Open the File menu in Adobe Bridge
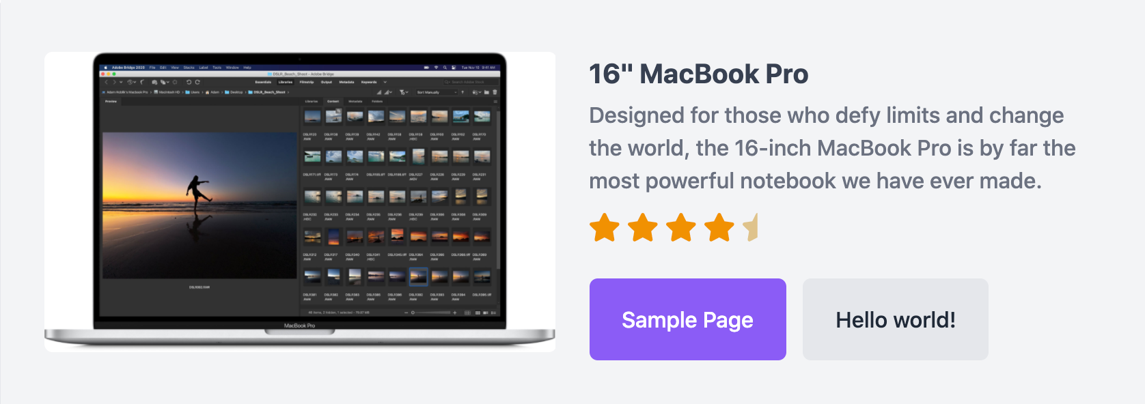This screenshot has height=404, width=1145. 152,68
